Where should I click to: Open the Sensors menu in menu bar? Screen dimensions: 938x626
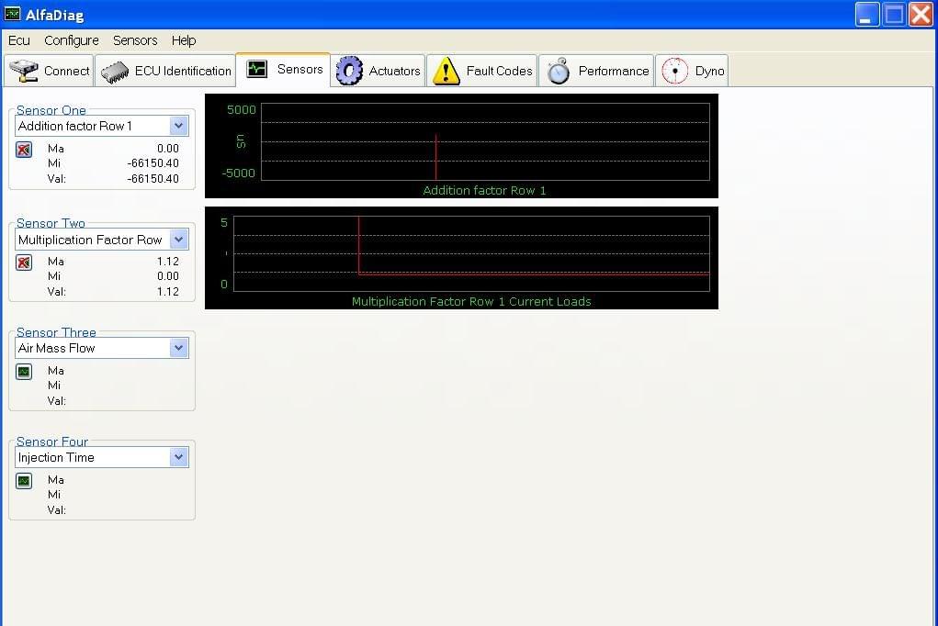tap(135, 40)
